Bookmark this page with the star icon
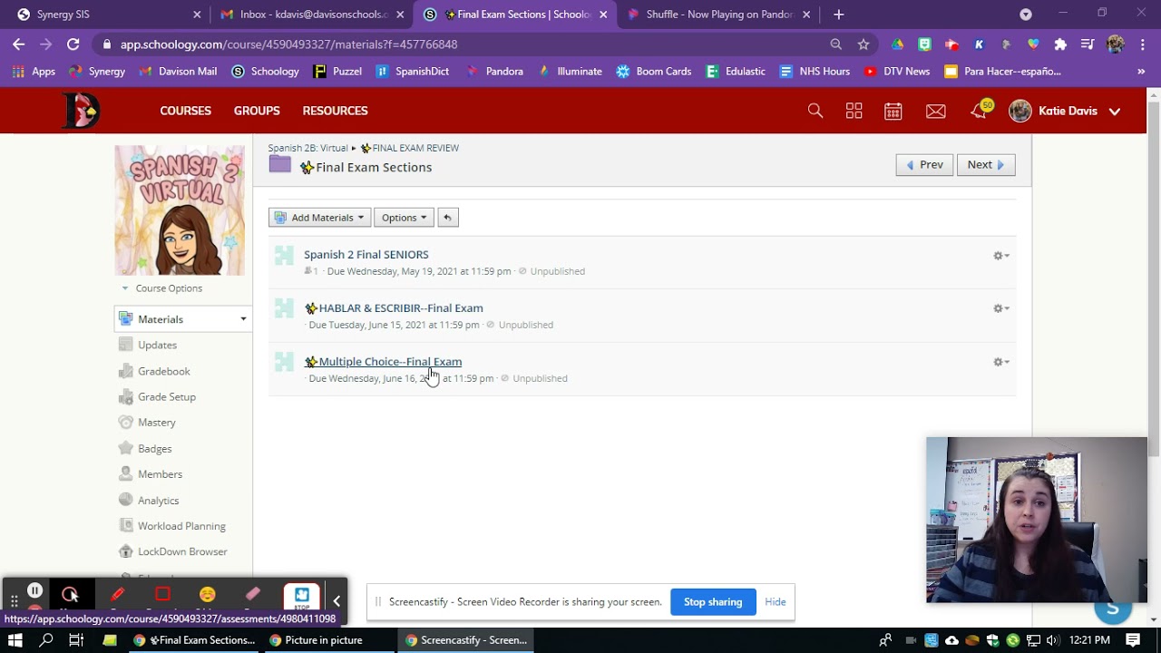1161x653 pixels. pos(863,44)
